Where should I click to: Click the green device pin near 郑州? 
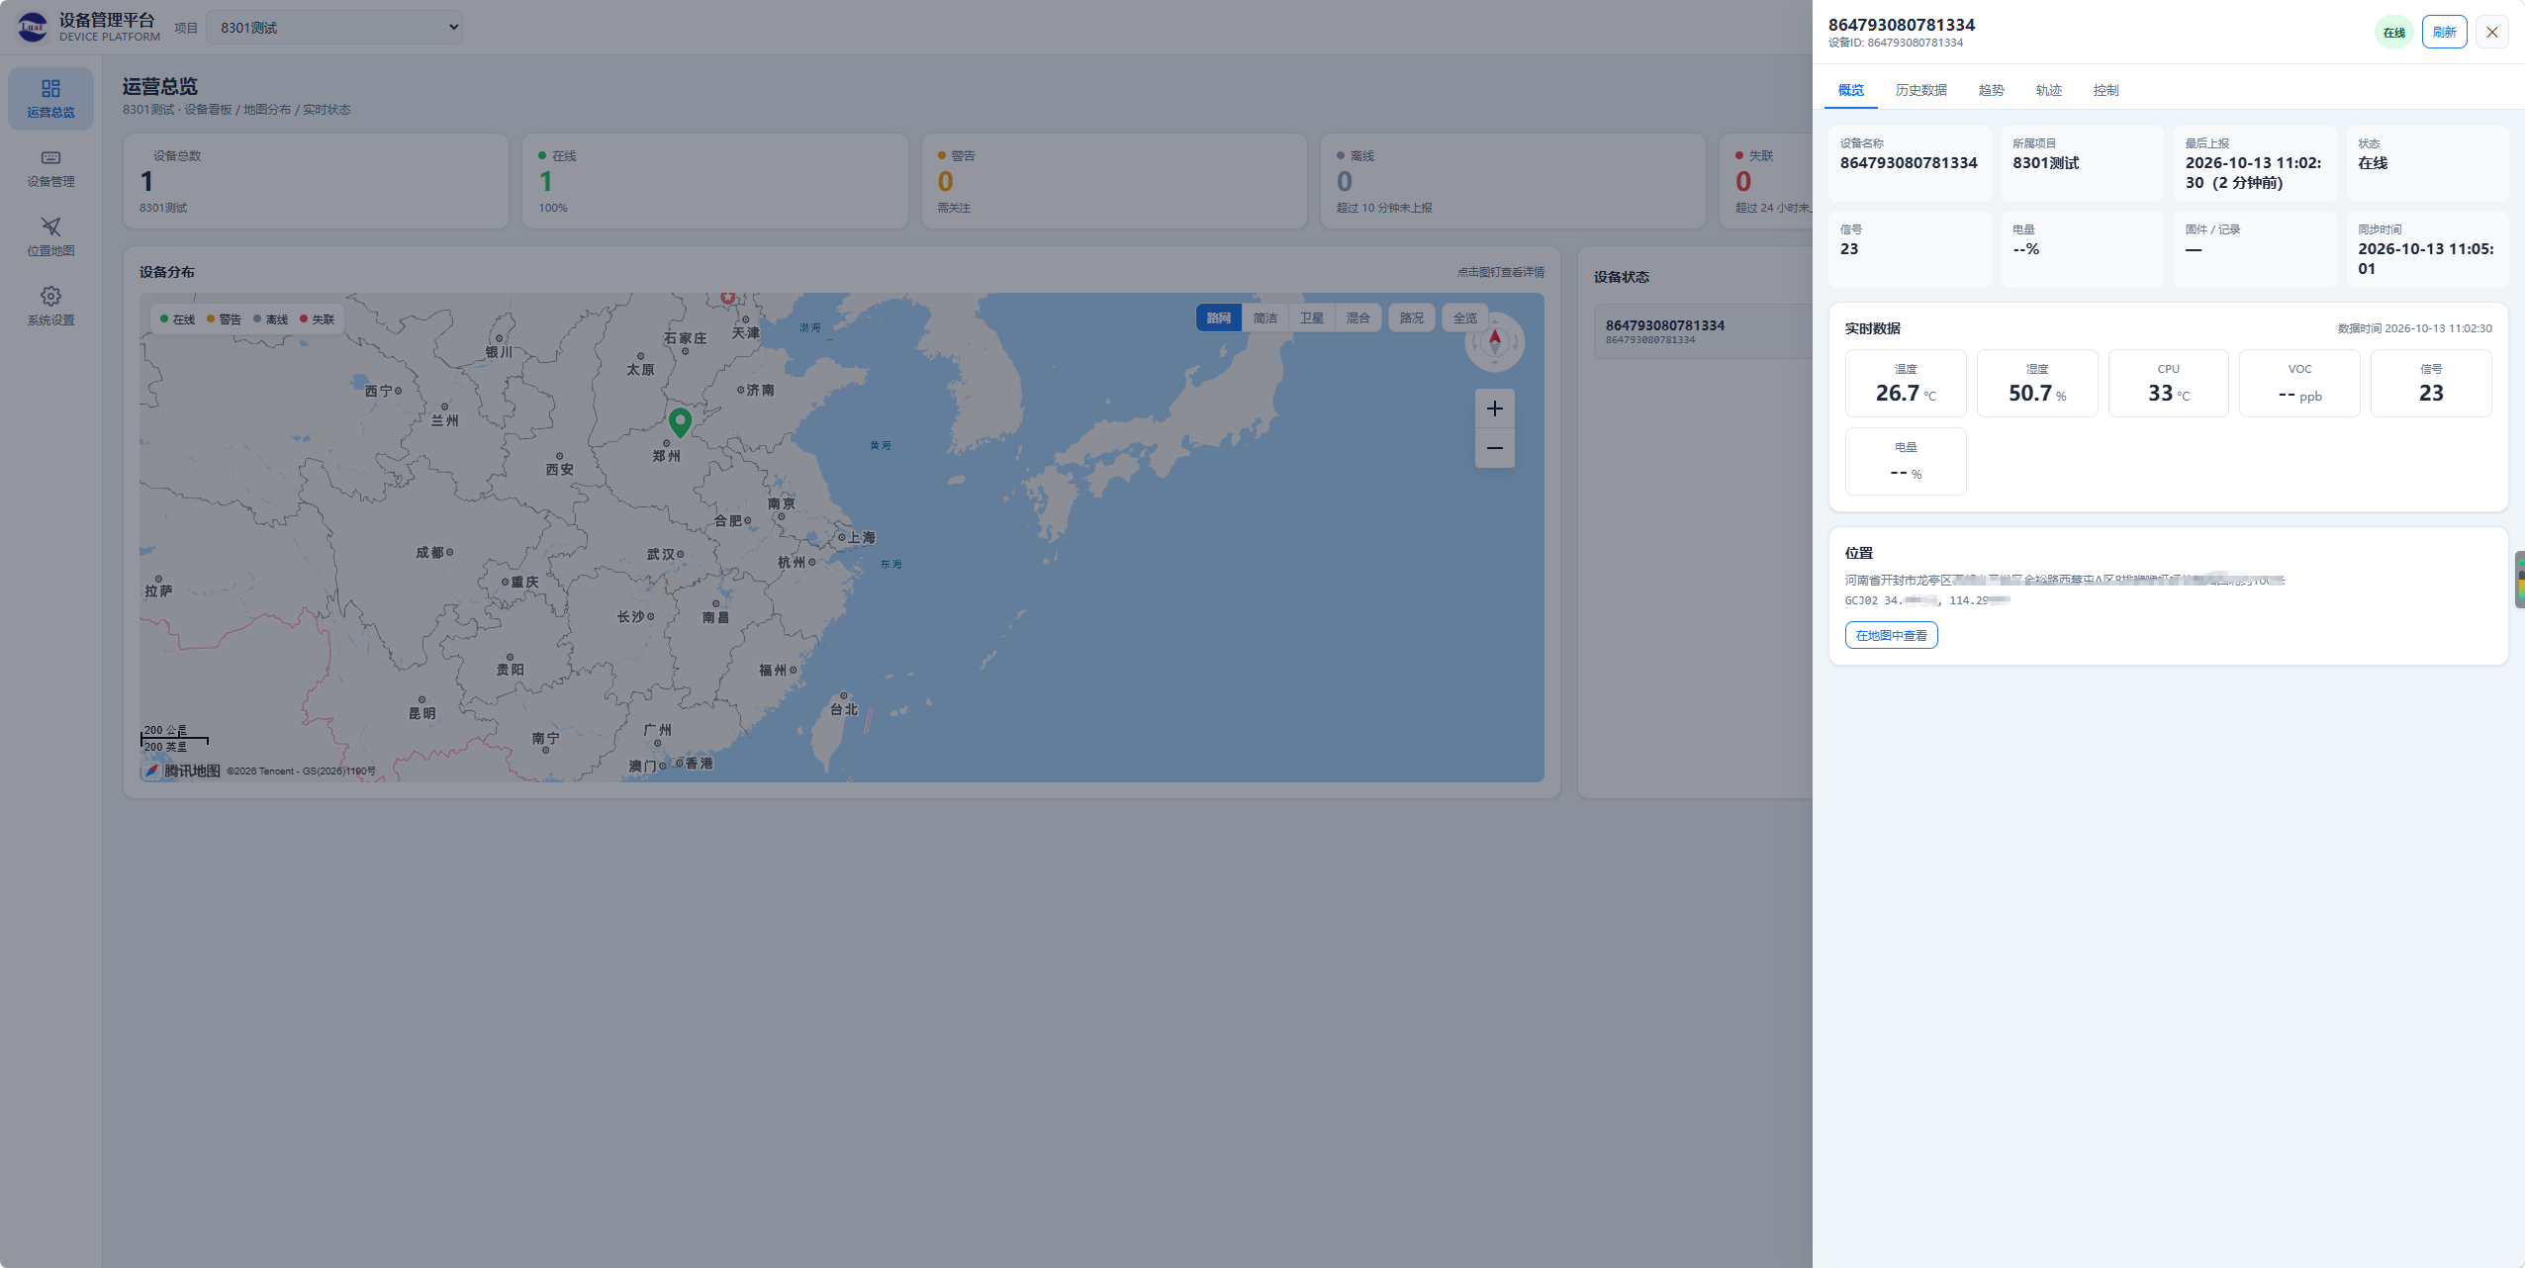tap(680, 422)
